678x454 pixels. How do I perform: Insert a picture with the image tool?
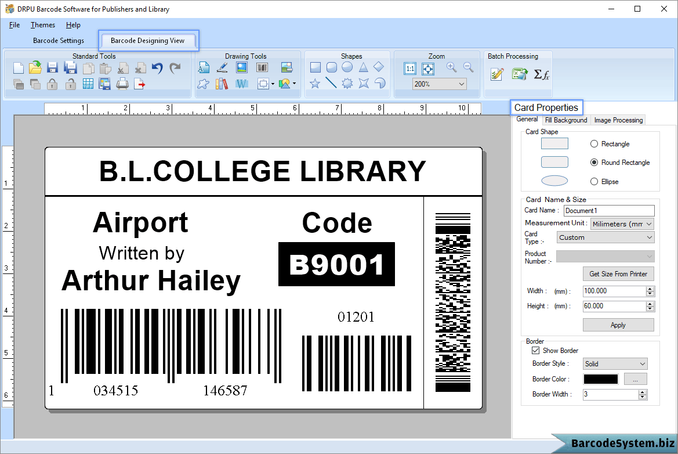click(242, 67)
